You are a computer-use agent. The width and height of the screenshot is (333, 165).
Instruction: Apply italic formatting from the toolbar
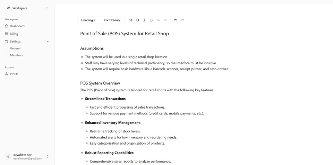click(x=144, y=20)
